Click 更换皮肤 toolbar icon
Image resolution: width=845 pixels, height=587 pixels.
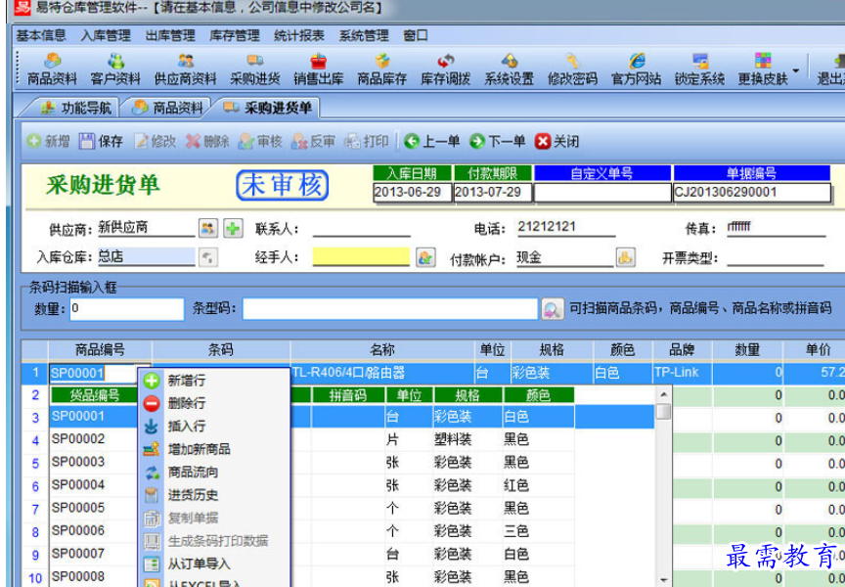[763, 69]
